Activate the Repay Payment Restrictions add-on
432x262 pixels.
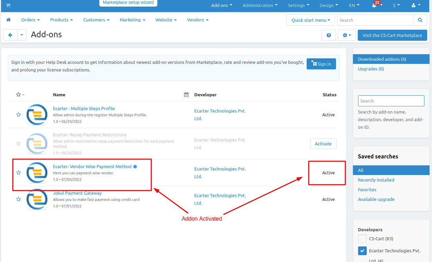click(323, 144)
